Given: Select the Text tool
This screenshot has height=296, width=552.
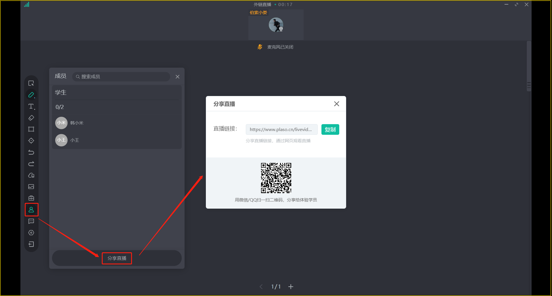Looking at the screenshot, I should pos(31,106).
